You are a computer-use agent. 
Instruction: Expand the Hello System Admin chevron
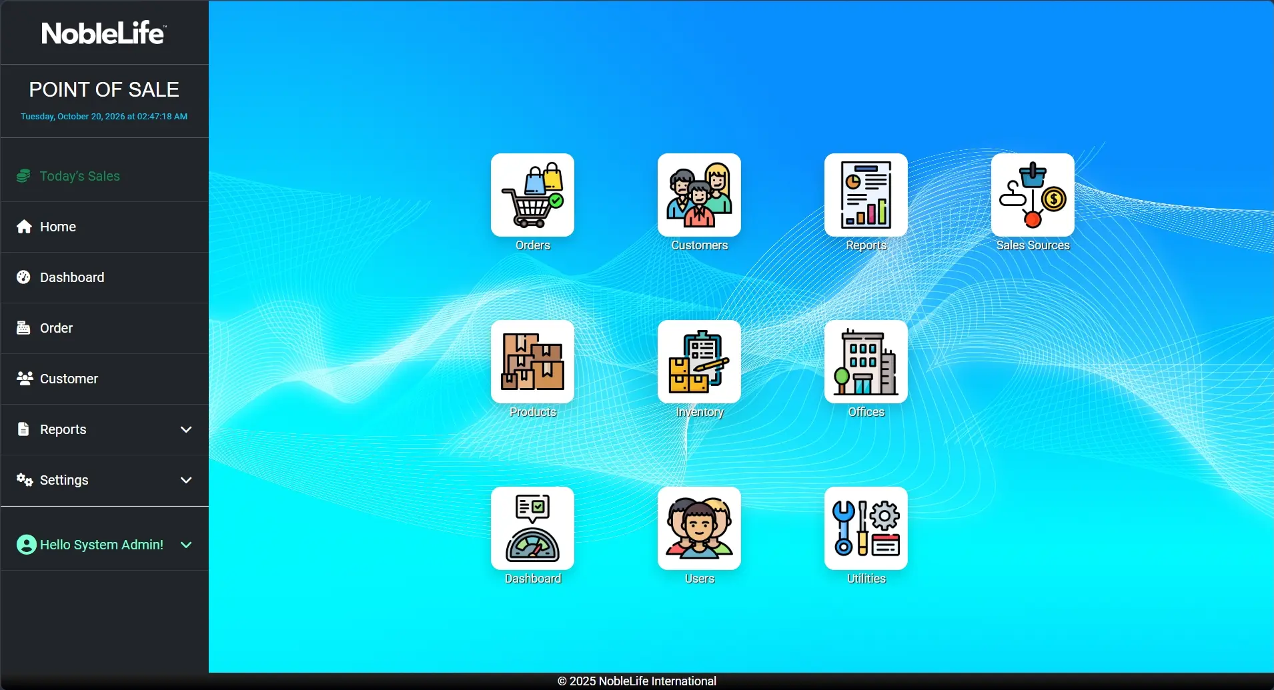[186, 545]
